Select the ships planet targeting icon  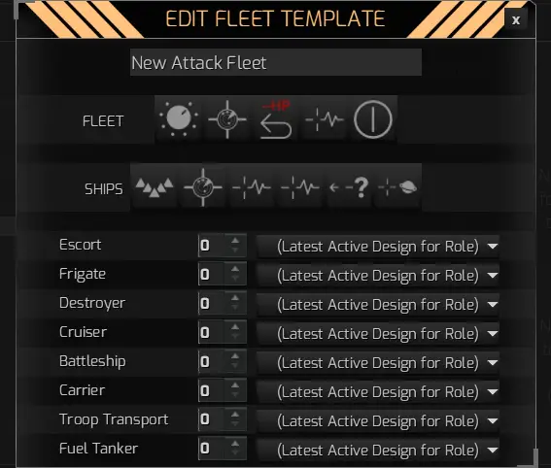[x=397, y=187]
